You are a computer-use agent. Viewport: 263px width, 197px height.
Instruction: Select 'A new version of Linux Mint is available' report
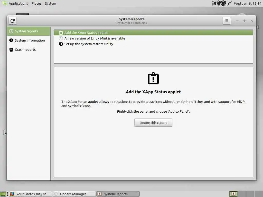(x=153, y=38)
